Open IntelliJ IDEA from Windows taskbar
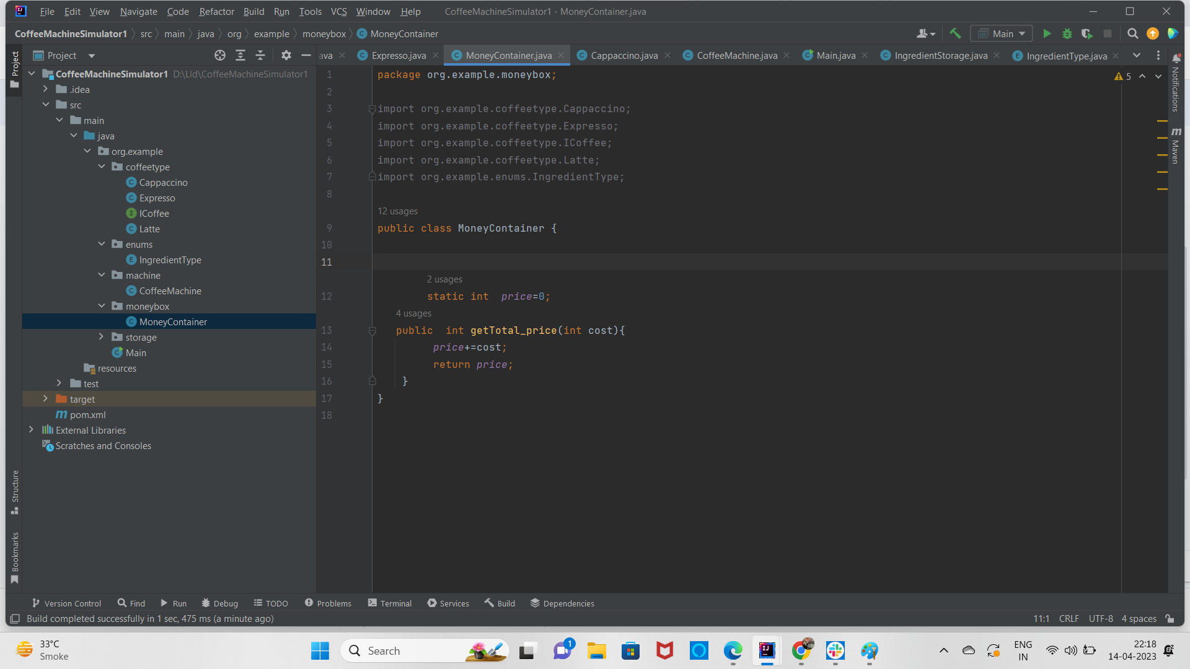This screenshot has width=1190, height=669. (x=767, y=650)
